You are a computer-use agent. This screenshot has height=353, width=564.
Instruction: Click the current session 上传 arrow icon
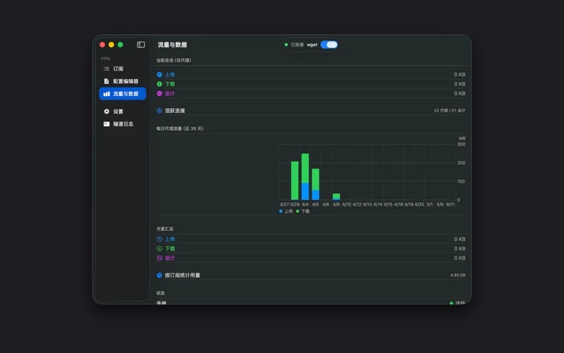[159, 75]
